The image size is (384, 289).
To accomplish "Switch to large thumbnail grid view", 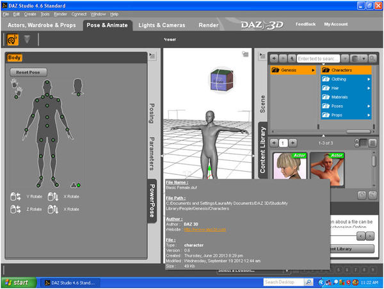I will coord(364,143).
